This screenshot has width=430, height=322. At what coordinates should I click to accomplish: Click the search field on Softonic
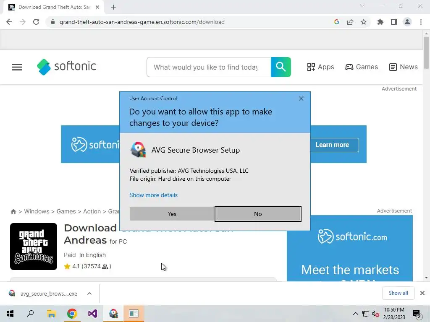coord(209,67)
